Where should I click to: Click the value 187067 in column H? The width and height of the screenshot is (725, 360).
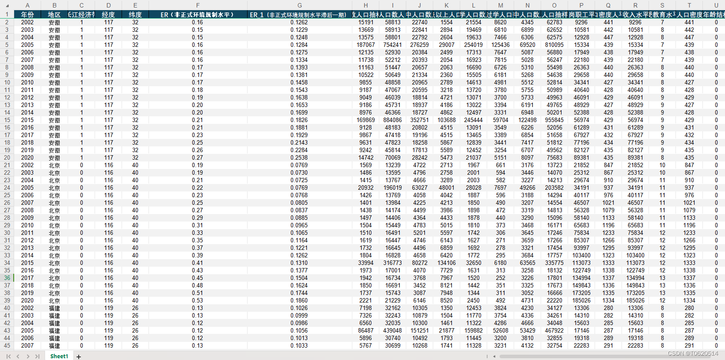(366, 45)
